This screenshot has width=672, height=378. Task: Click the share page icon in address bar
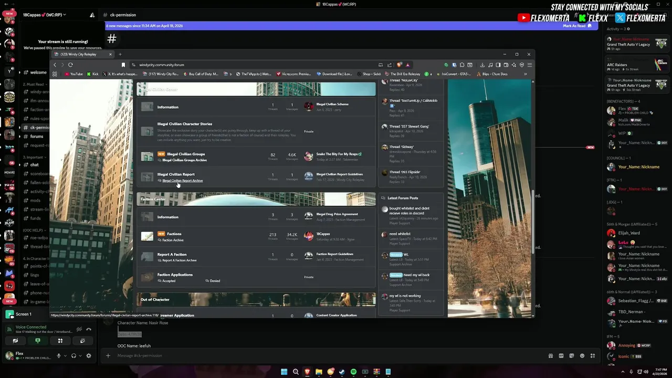point(390,65)
